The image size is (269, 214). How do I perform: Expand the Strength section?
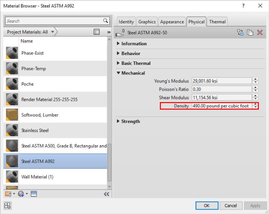[x=118, y=121]
